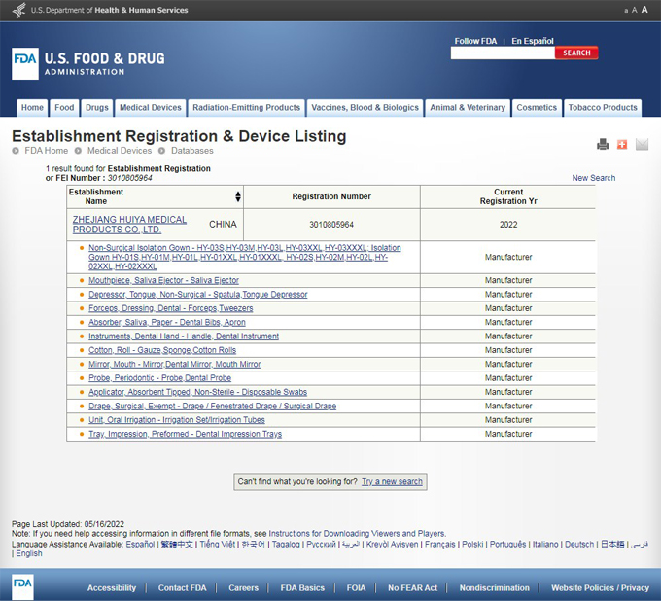Click the HHS eagle logo

[17, 10]
